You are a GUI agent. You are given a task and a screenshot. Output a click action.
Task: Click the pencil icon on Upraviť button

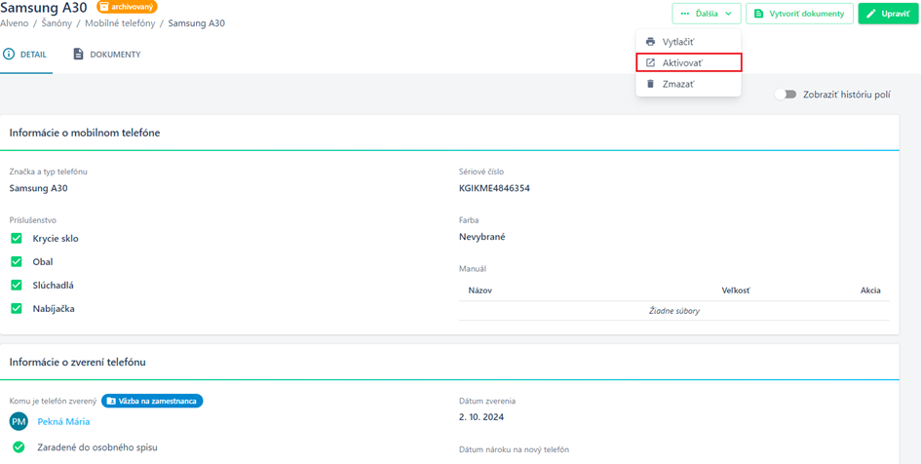click(871, 14)
